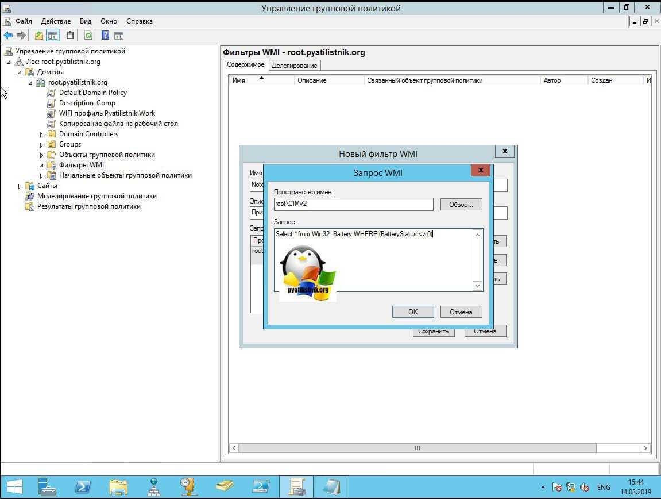Open the Действие menu
The height and width of the screenshot is (499, 661).
pyautogui.click(x=56, y=21)
